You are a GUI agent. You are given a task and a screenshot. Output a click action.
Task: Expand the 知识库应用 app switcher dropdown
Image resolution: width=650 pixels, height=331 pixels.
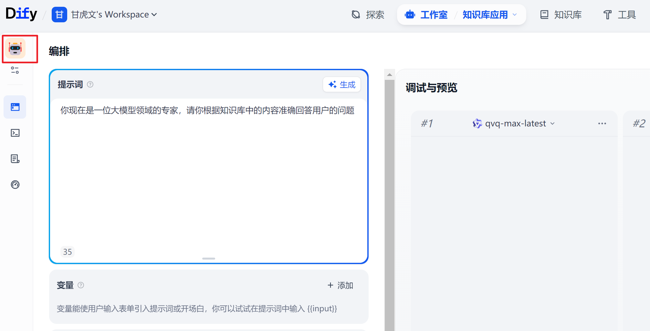pyautogui.click(x=489, y=15)
